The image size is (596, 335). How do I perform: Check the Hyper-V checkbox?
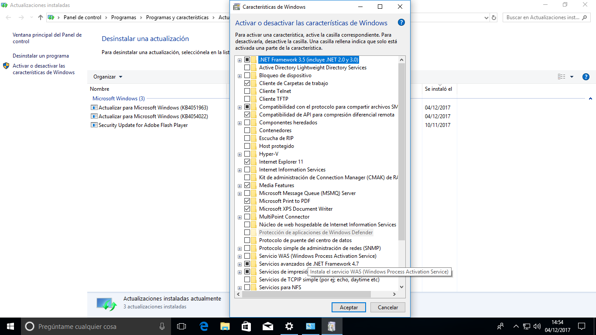247,154
